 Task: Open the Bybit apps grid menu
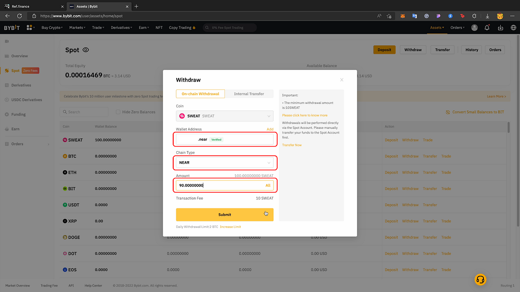click(30, 27)
